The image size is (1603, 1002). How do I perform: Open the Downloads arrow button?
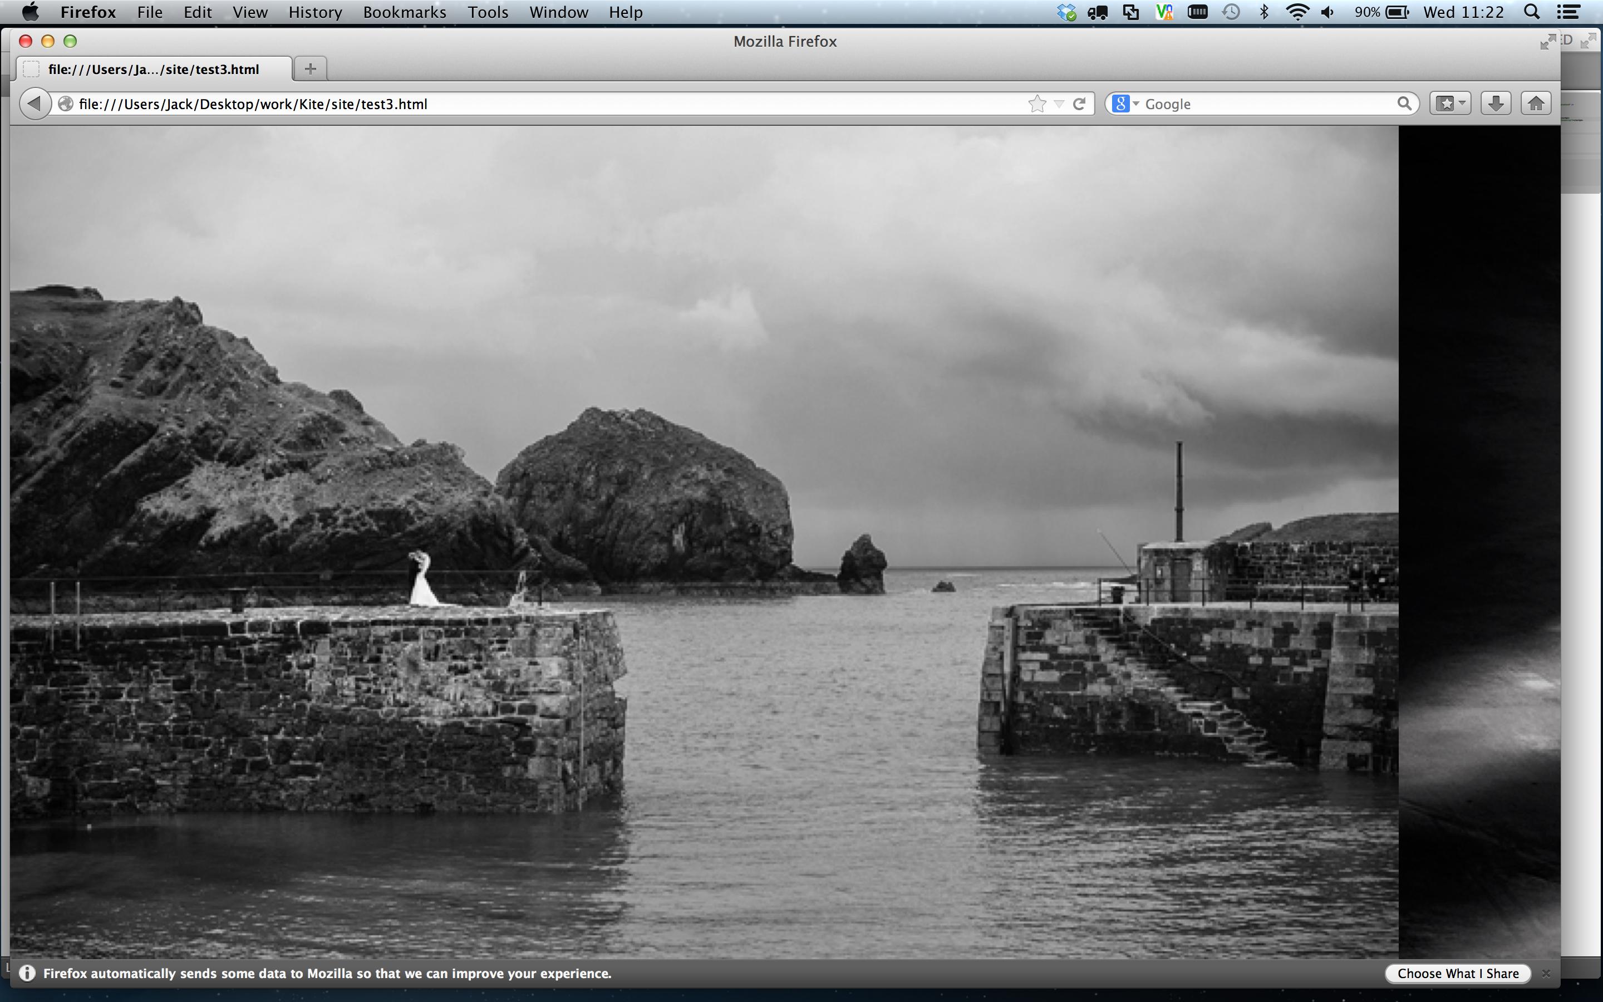[x=1495, y=104]
